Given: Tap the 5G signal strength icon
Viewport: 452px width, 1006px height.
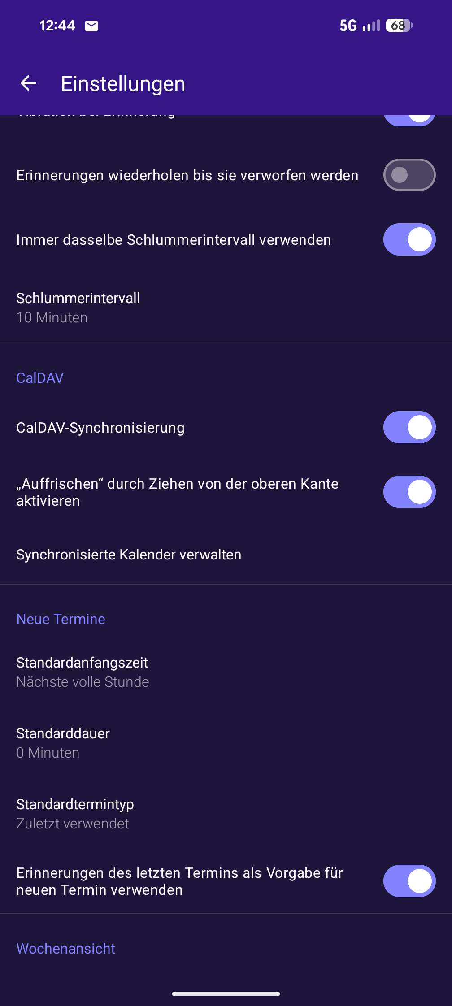Looking at the screenshot, I should (360, 26).
